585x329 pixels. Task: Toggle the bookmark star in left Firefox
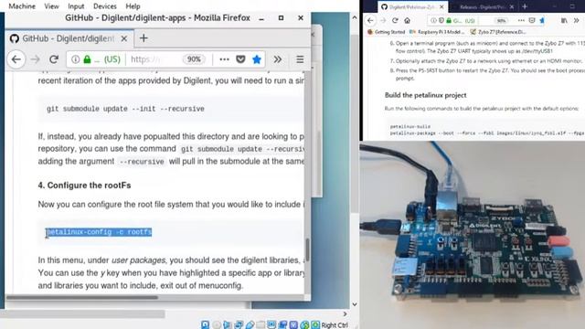(x=257, y=59)
